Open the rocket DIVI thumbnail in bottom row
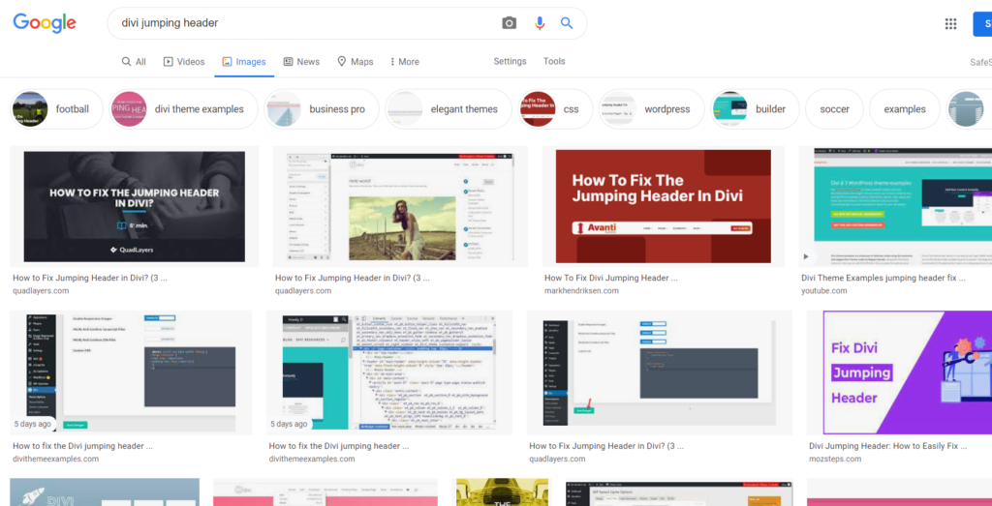 click(x=105, y=492)
